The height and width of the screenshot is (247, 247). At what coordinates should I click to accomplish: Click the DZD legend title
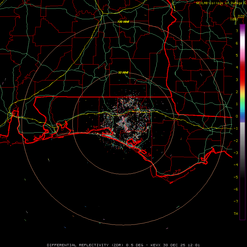coord(241,16)
